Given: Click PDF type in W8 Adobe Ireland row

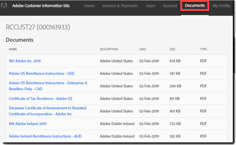Looking at the screenshot, I should [x=203, y=124].
